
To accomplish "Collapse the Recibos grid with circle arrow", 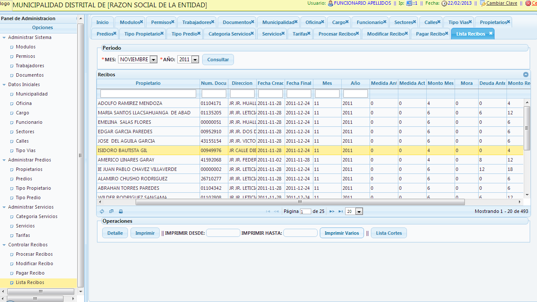I will [525, 75].
